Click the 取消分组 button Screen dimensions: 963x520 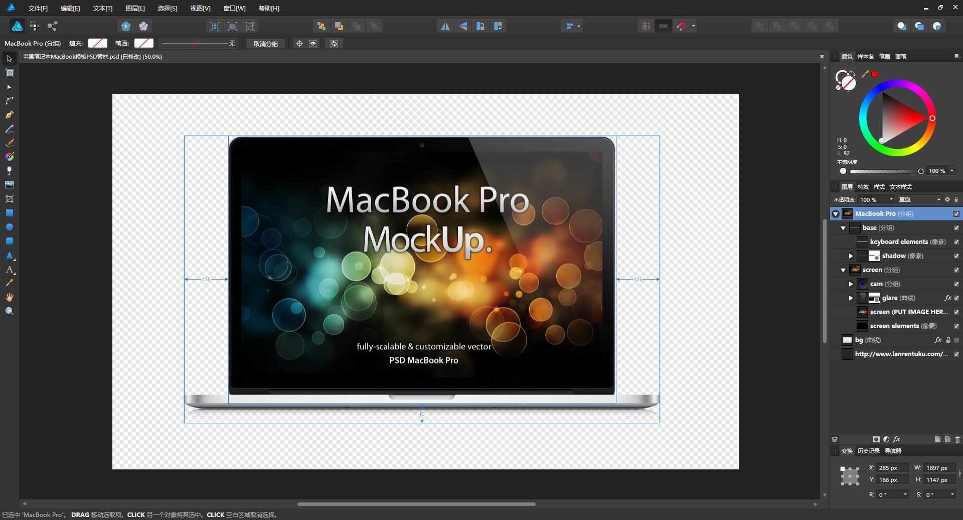[266, 44]
